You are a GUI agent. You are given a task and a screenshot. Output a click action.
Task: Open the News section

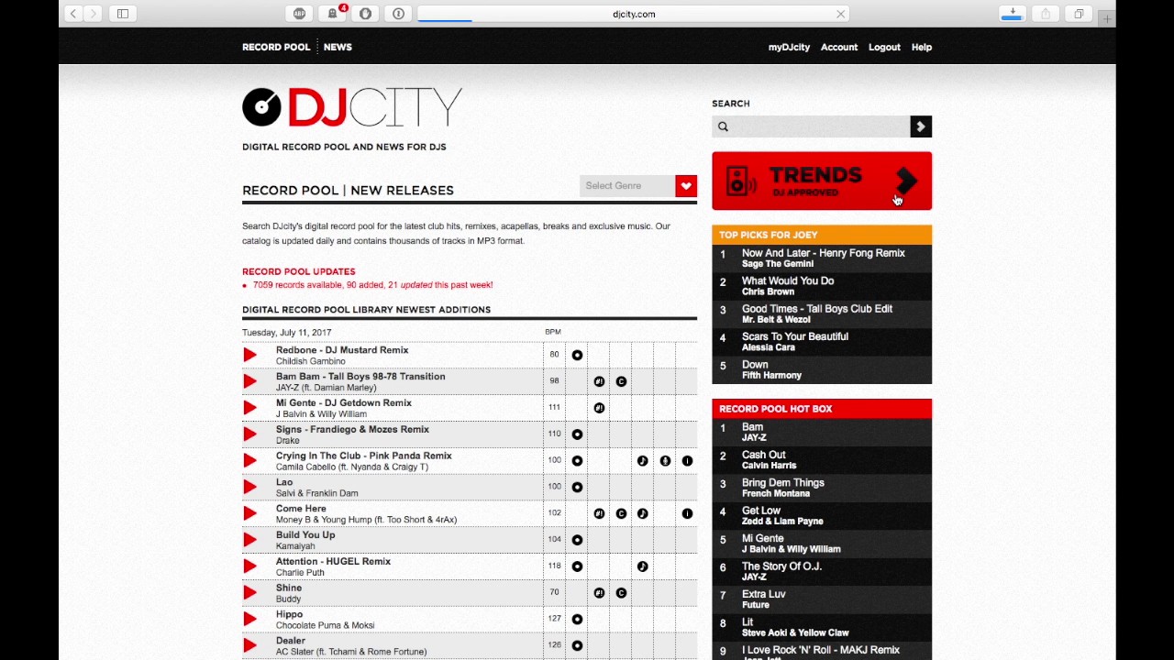point(338,47)
